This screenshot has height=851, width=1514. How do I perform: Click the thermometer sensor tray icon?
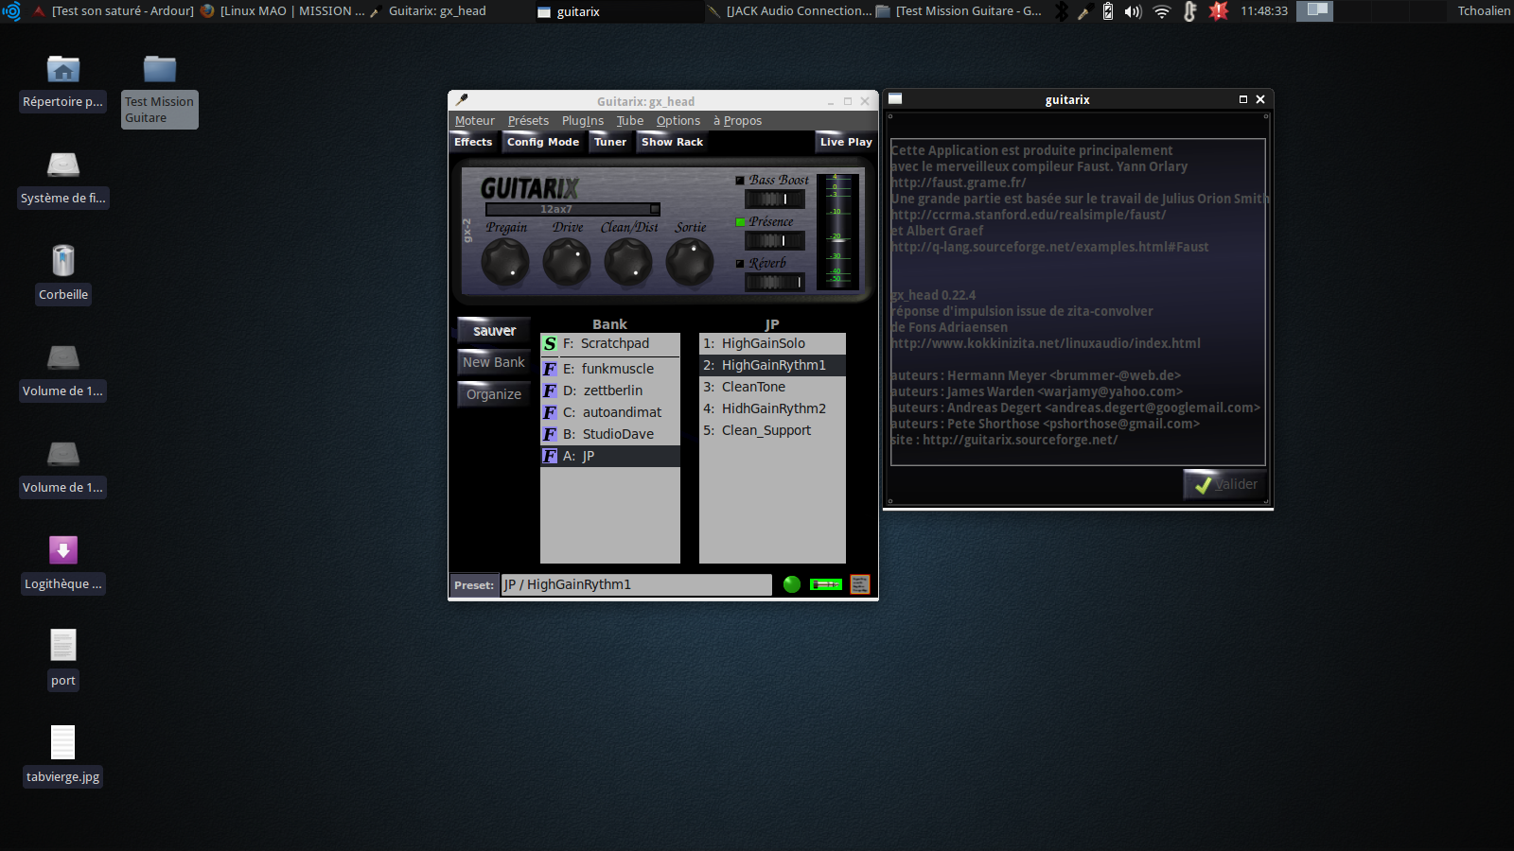coord(1190,11)
